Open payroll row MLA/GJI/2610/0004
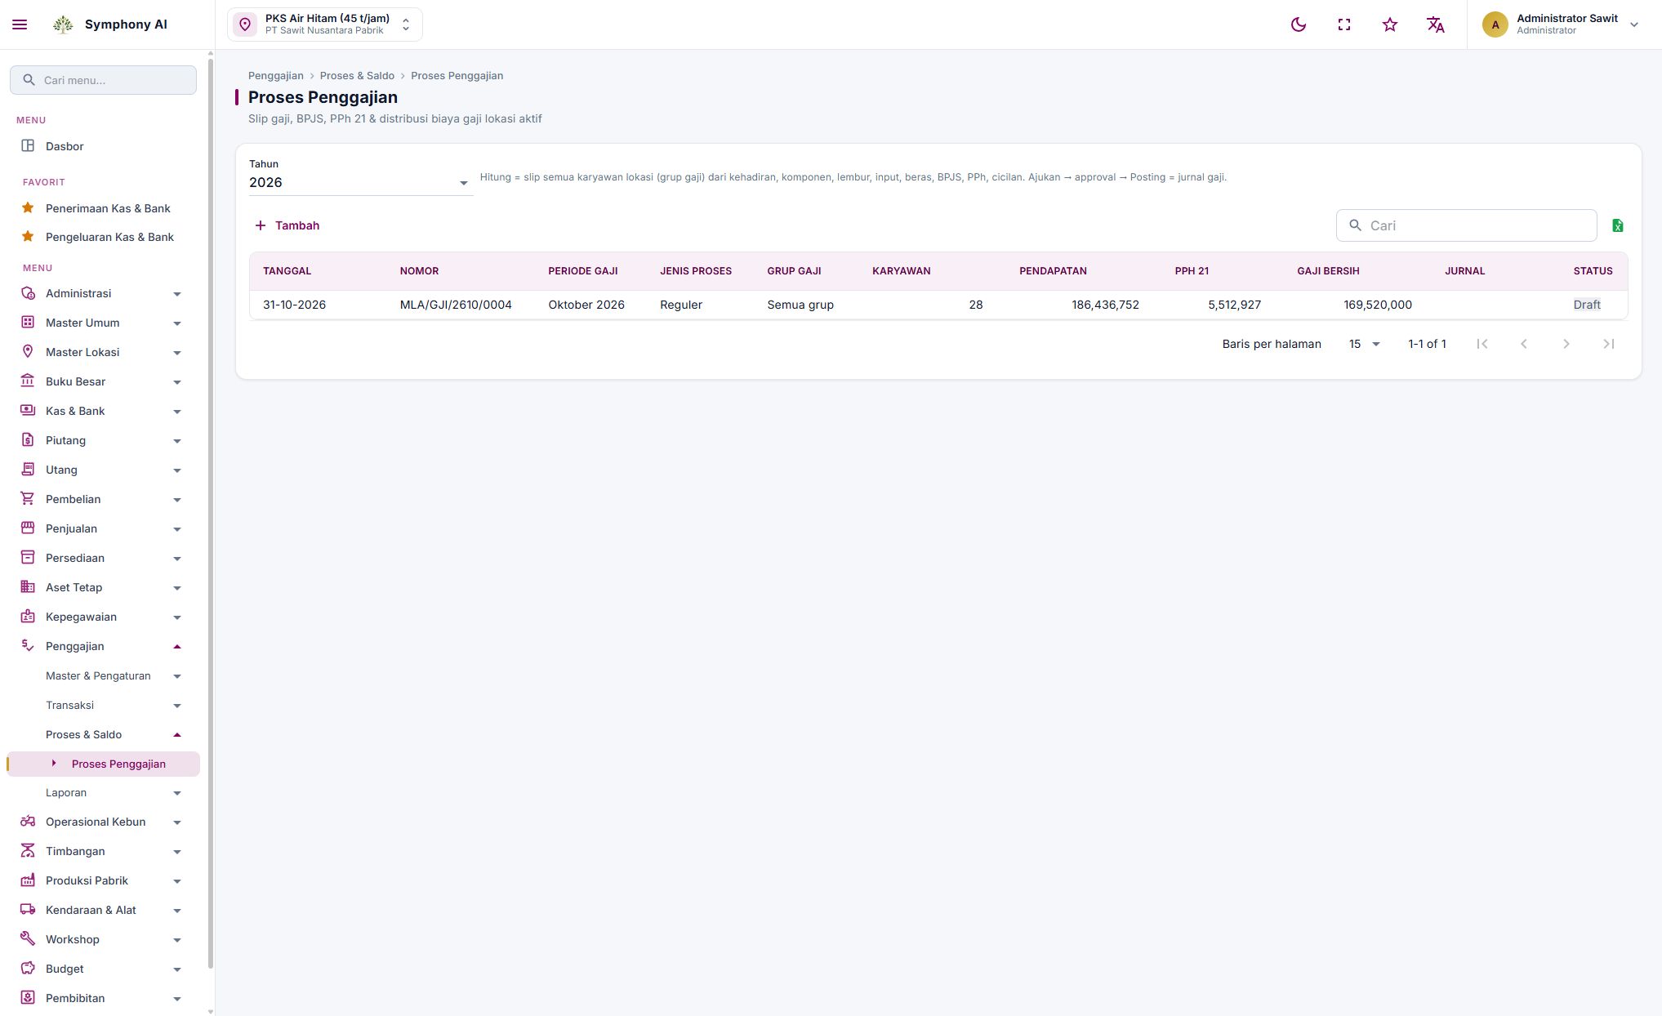The image size is (1662, 1016). click(x=938, y=305)
